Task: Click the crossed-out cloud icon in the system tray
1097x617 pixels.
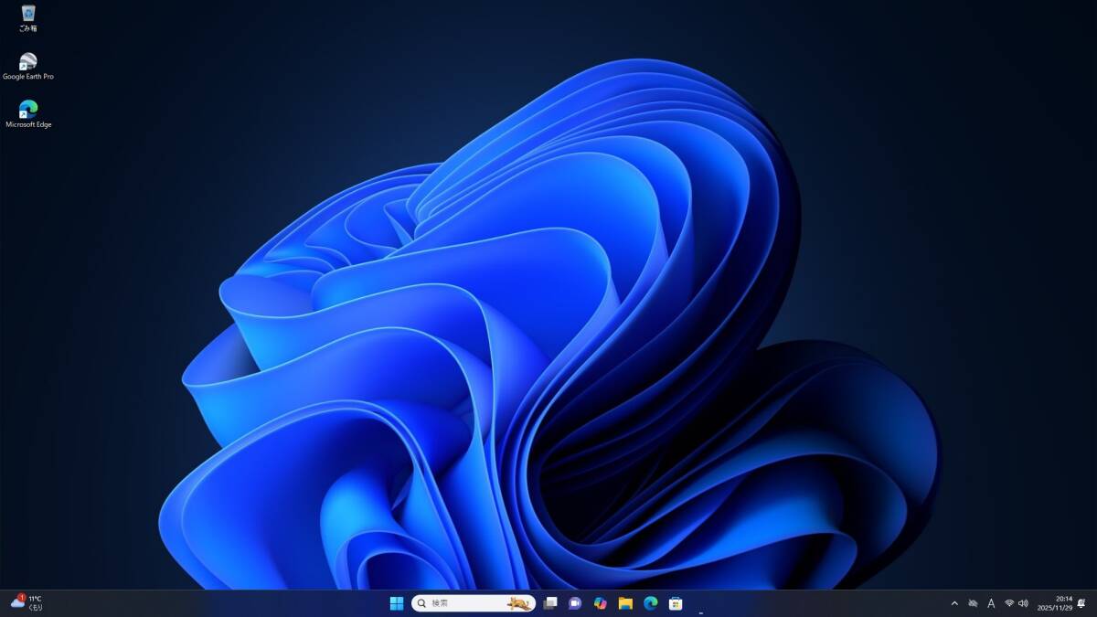Action: pos(973,603)
